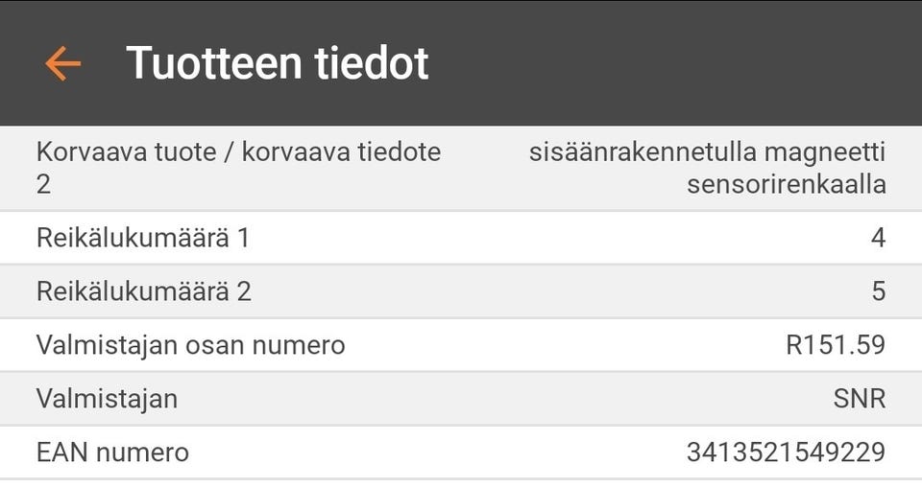Click the value "4" for Reikälukumäärä 1
Image resolution: width=922 pixels, height=487 pixels.
(x=878, y=238)
